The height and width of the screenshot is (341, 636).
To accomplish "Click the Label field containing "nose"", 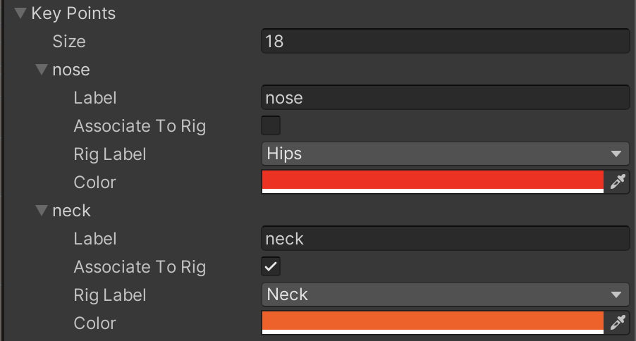I will (444, 98).
